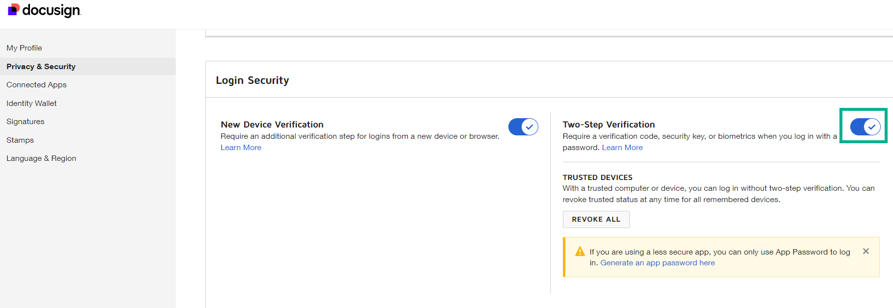Select Privacy & Security in sidebar
Viewport: 893px width, 308px height.
(x=41, y=67)
